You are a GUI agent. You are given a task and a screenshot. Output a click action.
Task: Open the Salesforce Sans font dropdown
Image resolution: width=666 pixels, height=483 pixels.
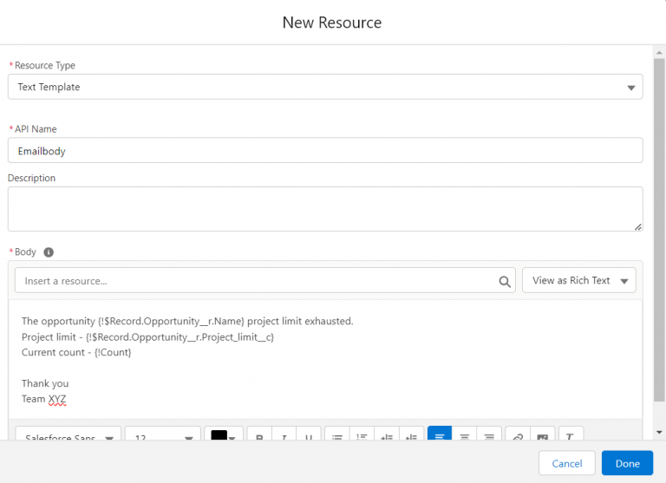pos(69,437)
